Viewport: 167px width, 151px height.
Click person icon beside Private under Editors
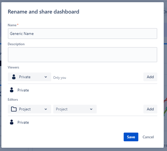click(12, 122)
